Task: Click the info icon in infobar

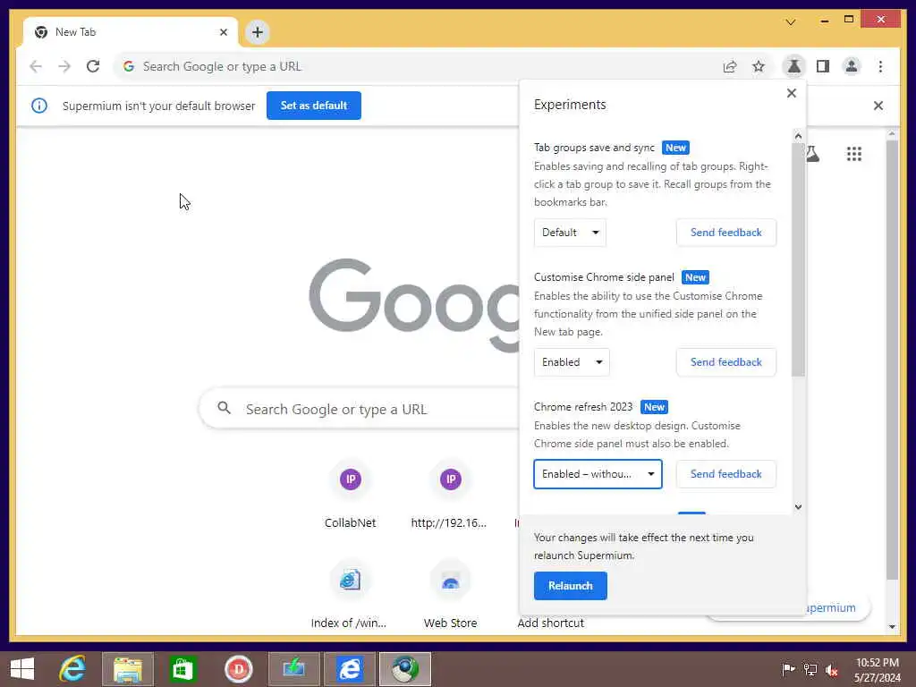Action: 39,106
